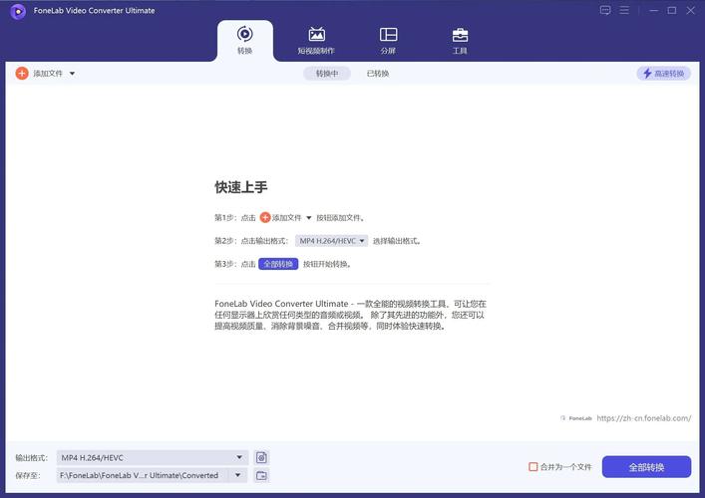
Task: Click the orange plus 添加文件 icon in toolbar
Action: (x=22, y=73)
